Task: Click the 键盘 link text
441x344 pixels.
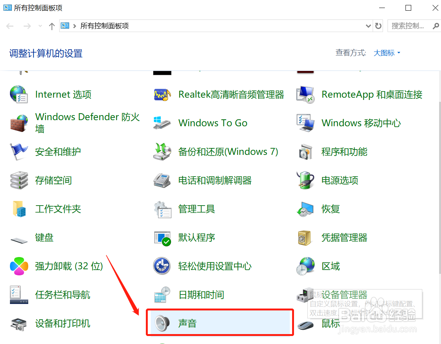Action: [44, 238]
